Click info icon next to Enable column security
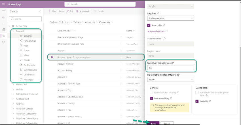 click(x=178, y=92)
